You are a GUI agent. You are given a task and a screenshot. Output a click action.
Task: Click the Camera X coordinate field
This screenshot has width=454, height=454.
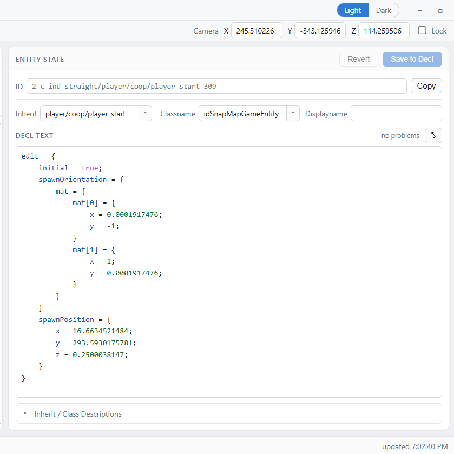pos(256,30)
